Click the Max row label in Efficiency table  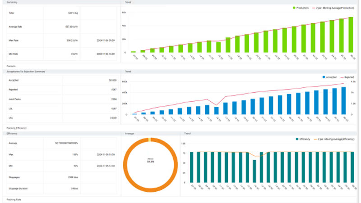point(11,154)
